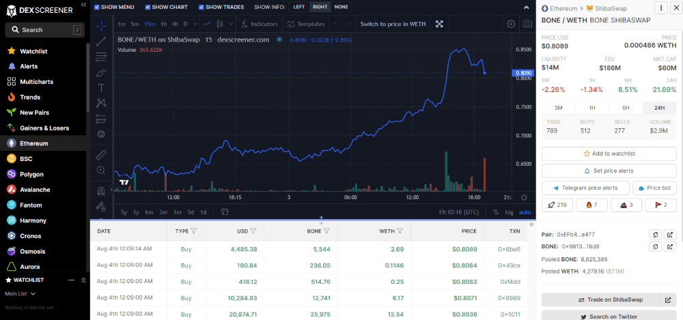This screenshot has height=320, width=683.
Task: Toggle the percent scale mode
Action: coord(496,212)
